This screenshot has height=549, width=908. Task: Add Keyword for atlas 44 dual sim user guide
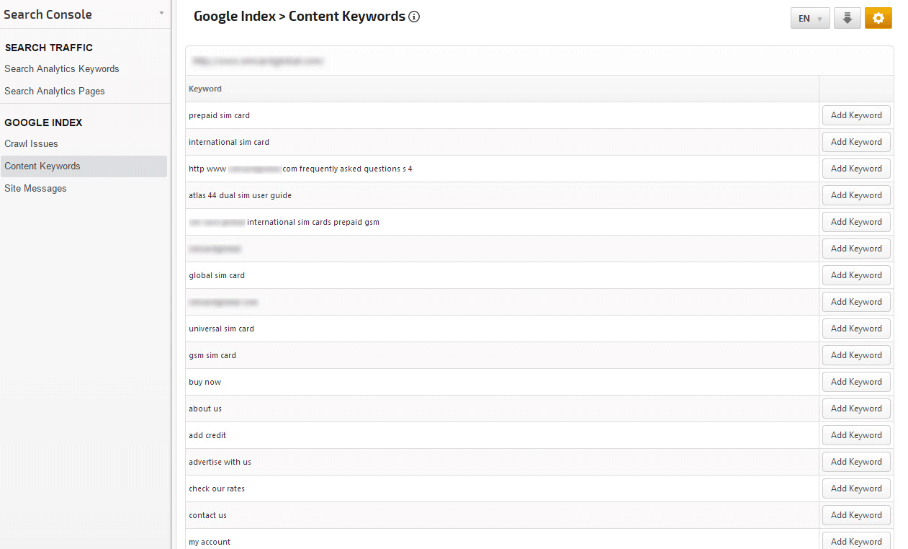(x=856, y=195)
